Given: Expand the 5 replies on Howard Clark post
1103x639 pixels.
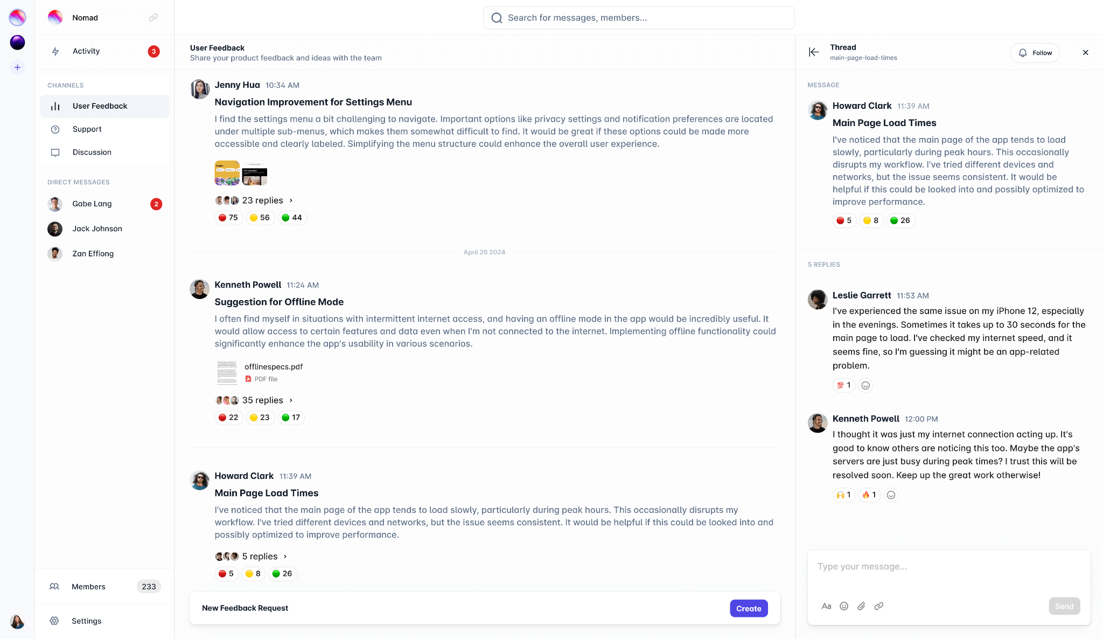Looking at the screenshot, I should tap(259, 556).
